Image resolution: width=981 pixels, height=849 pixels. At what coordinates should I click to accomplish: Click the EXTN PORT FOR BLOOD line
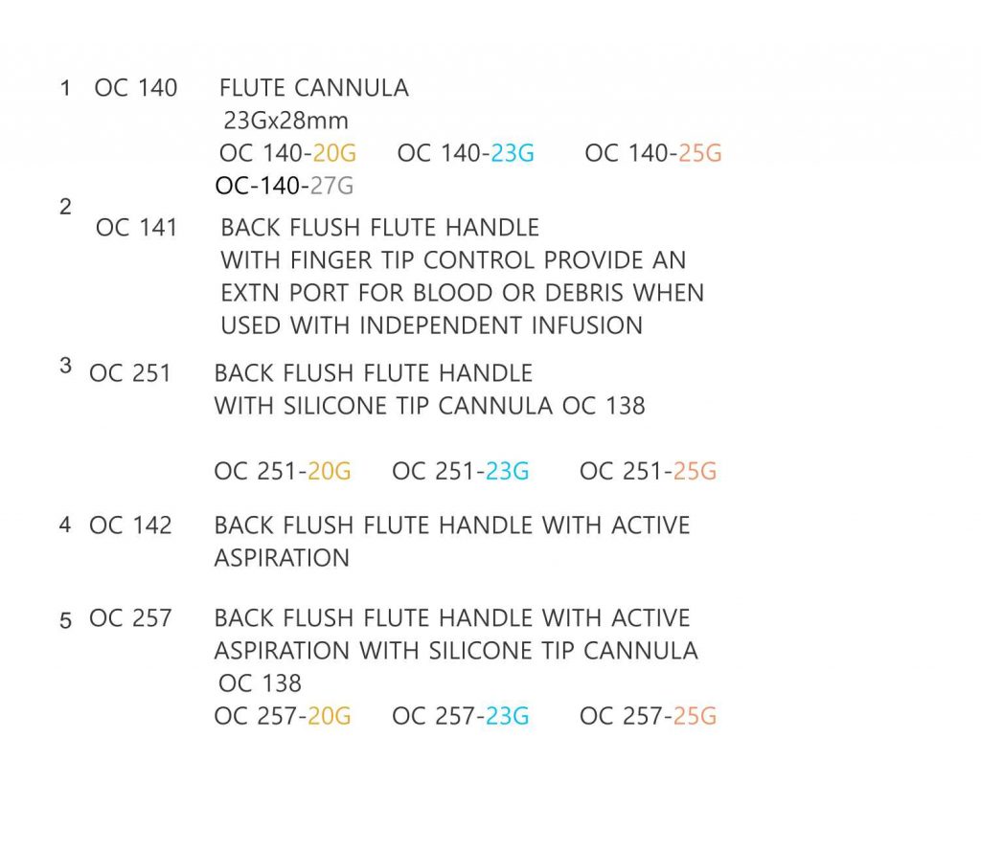coord(463,293)
